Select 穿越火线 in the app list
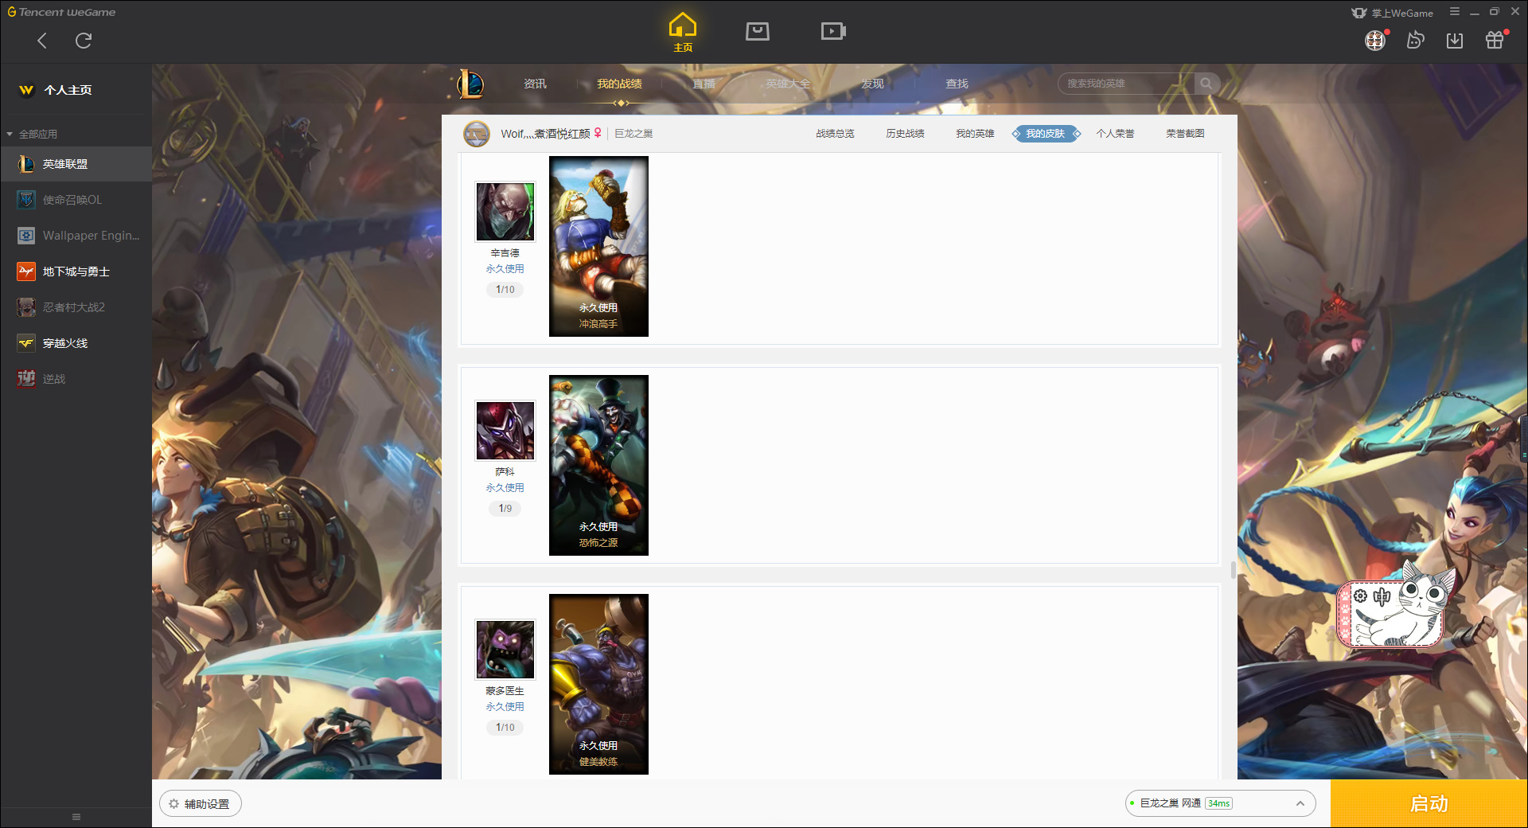Image resolution: width=1528 pixels, height=828 pixels. click(76, 343)
